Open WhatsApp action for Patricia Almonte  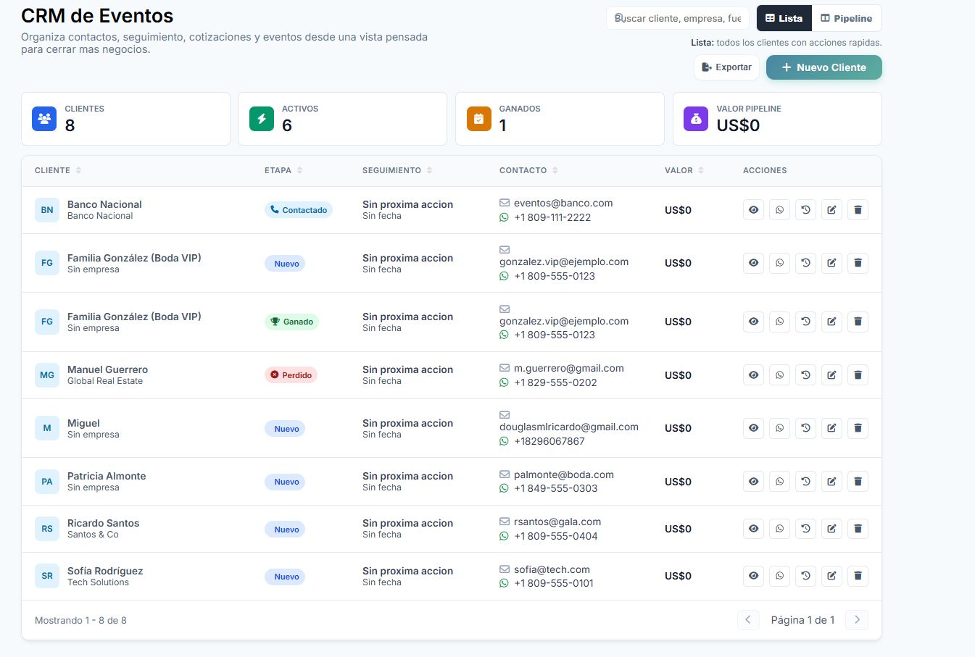pos(779,482)
